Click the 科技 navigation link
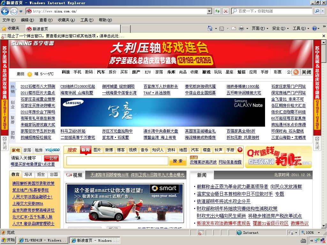 coord(66,72)
